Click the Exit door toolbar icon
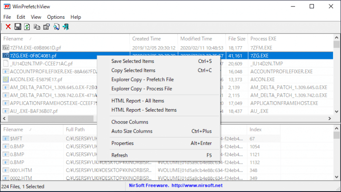Viewport: 341px width, 192px height. (x=66, y=27)
